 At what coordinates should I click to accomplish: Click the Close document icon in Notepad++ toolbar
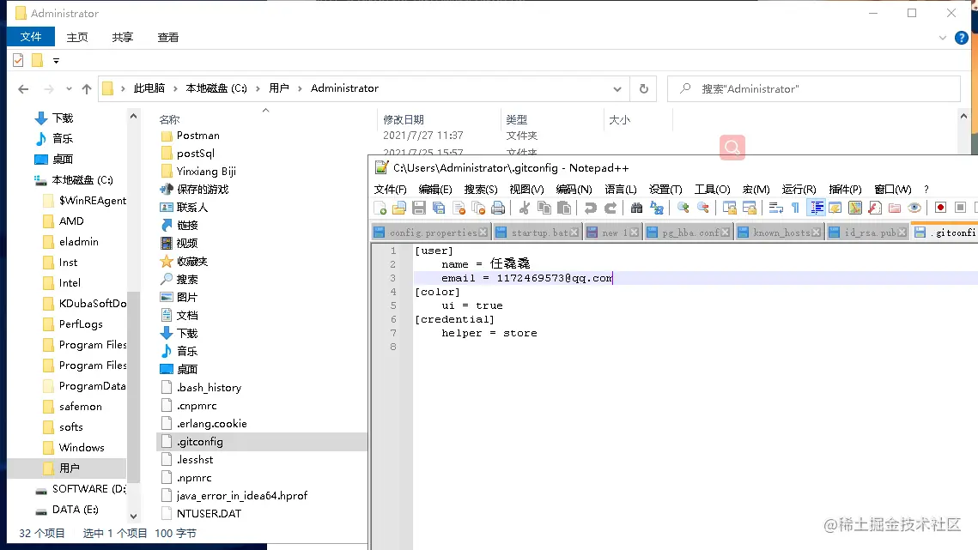[459, 209]
